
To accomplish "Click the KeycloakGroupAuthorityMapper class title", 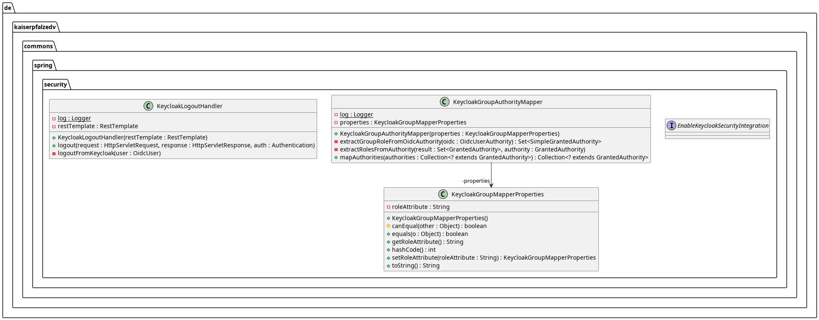I will point(498,102).
